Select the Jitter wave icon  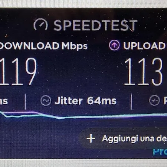click(x=46, y=101)
